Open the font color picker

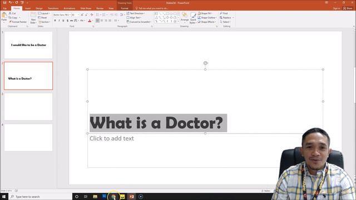90,21
